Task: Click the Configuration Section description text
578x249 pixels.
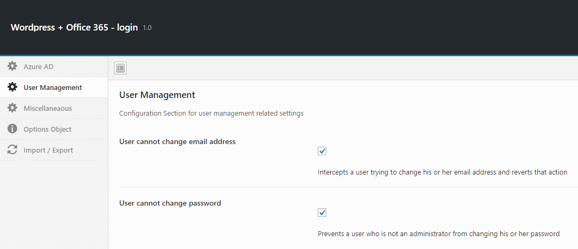Action: pos(211,114)
